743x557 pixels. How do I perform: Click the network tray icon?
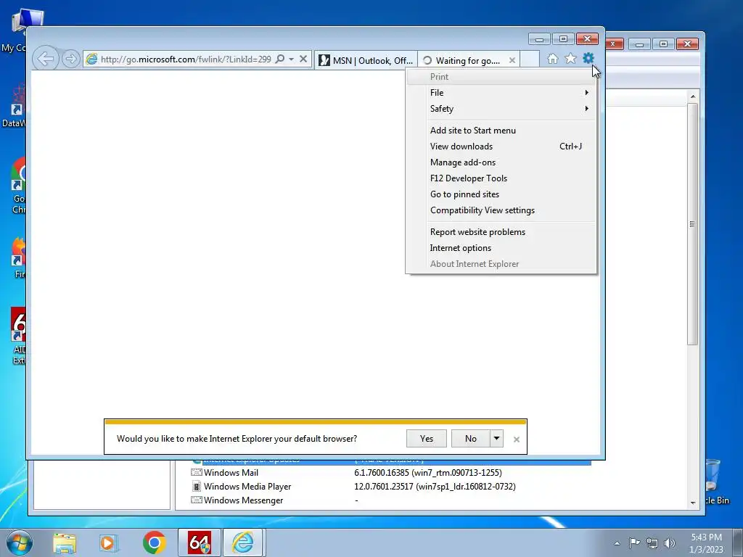pyautogui.click(x=652, y=543)
